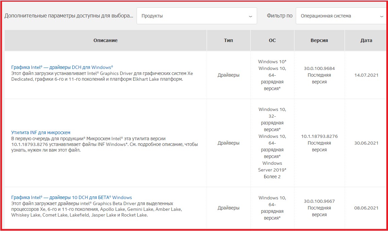The height and width of the screenshot is (231, 388).
Task: Click the Windows 10* OS cell in first row
Action: coord(272,62)
